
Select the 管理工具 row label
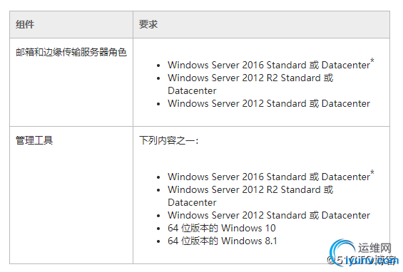tap(34, 140)
